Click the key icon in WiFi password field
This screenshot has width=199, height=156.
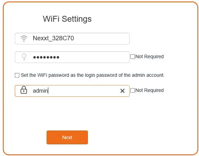pyautogui.click(x=24, y=57)
